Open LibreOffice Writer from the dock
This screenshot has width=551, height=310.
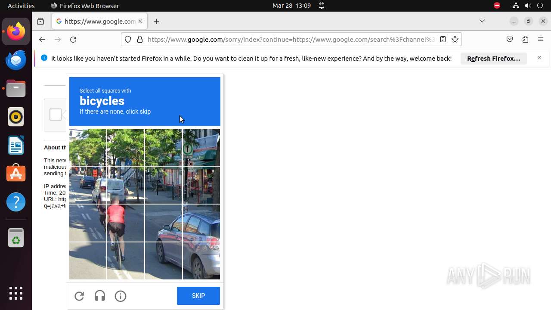tap(16, 145)
